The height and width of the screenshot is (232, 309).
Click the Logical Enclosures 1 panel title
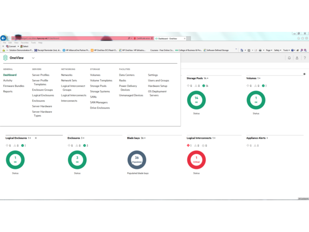click(18, 138)
